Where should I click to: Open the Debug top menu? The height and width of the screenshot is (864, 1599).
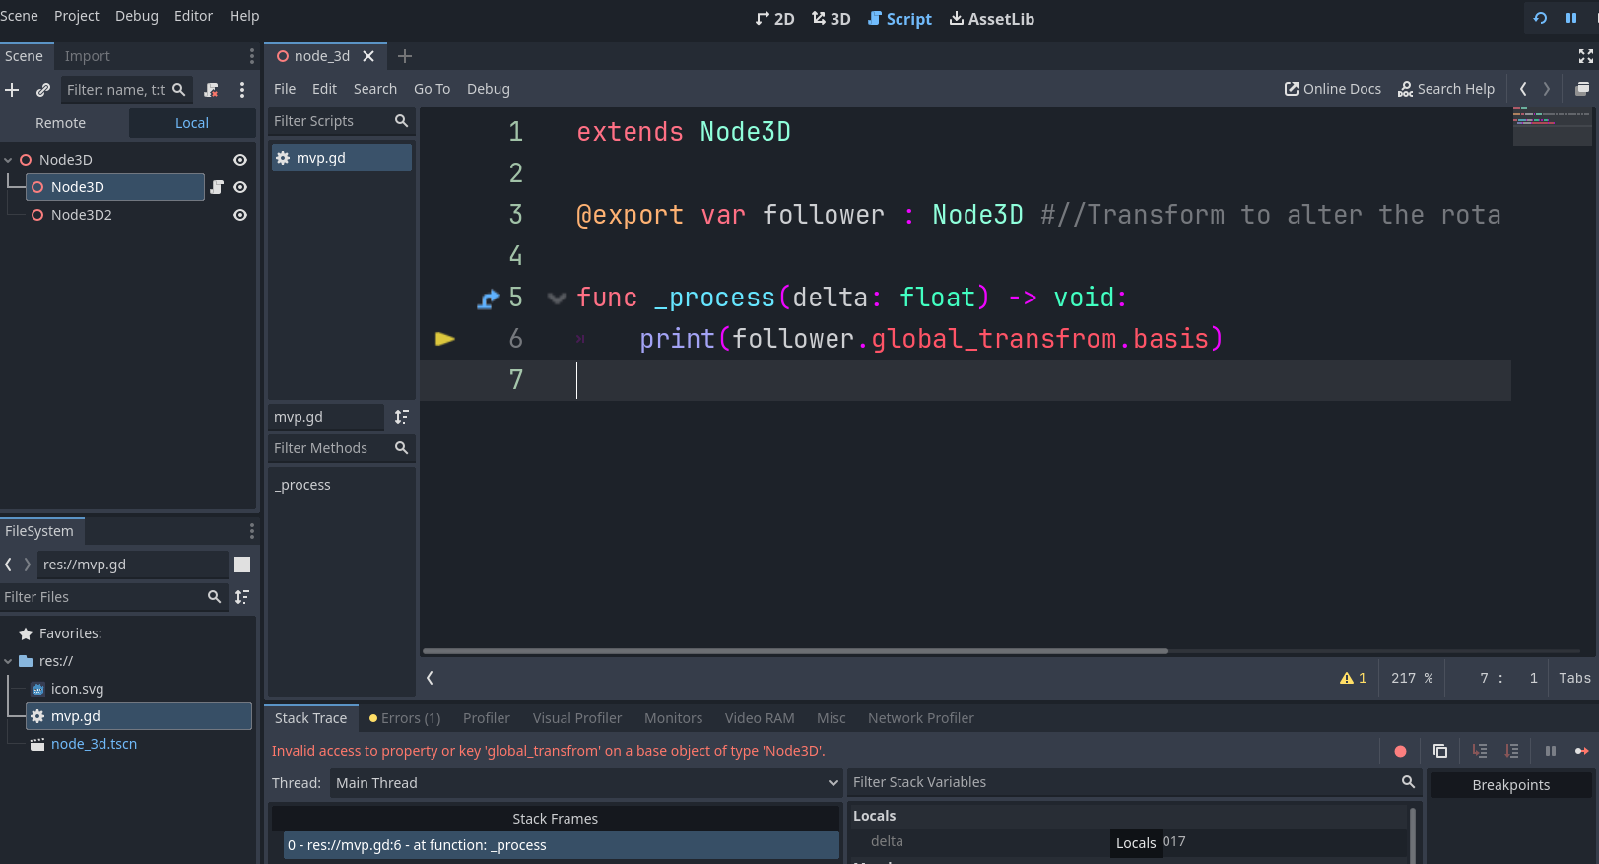(137, 16)
